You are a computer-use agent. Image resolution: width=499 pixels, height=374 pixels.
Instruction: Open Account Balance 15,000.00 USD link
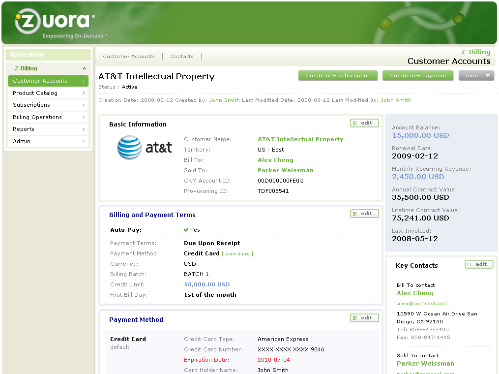[420, 135]
